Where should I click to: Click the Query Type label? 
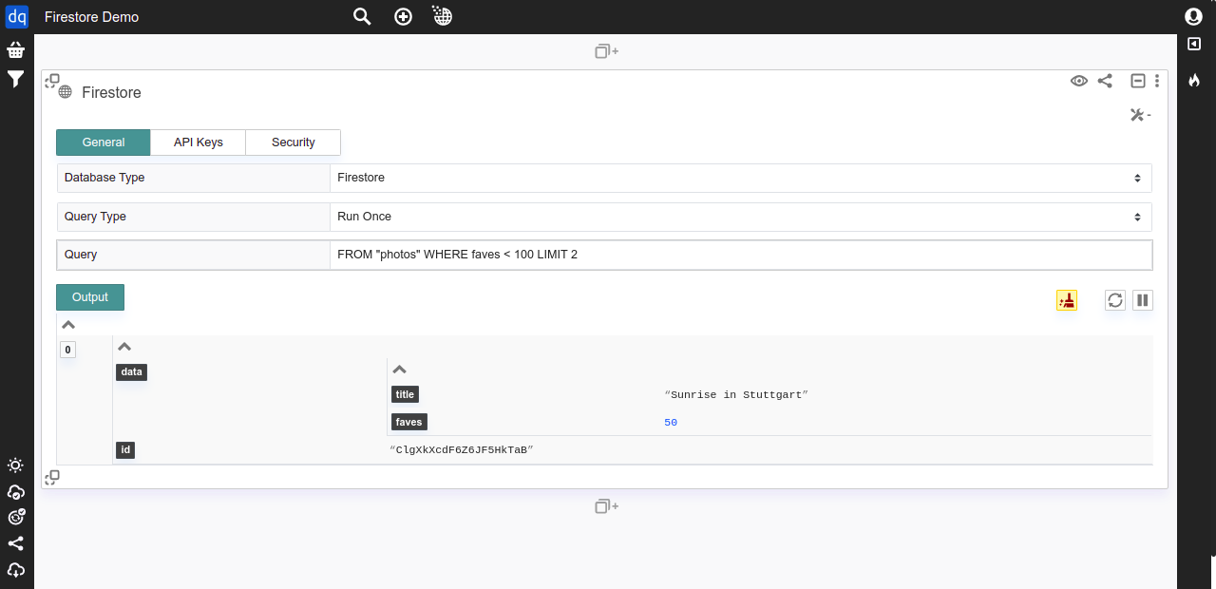[x=95, y=217]
